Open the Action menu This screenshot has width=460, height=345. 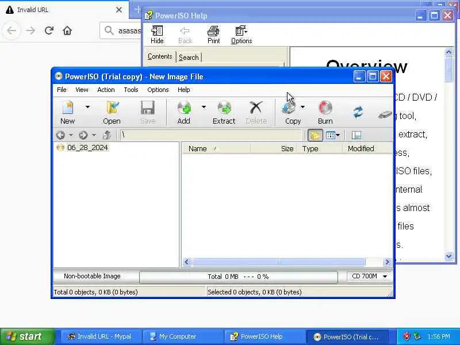(106, 90)
